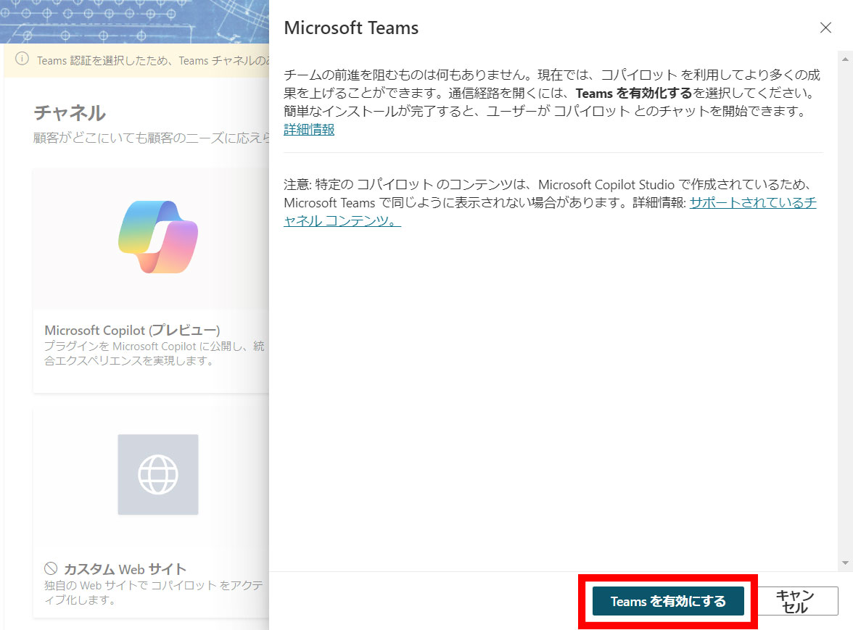The width and height of the screenshot is (853, 630).
Task: Click the bold Teams を有効化する text
Action: pos(634,93)
